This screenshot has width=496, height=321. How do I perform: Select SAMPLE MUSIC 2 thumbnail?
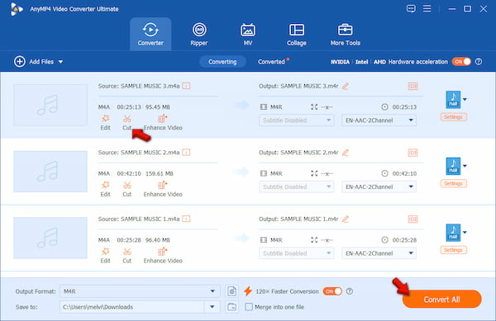(50, 172)
